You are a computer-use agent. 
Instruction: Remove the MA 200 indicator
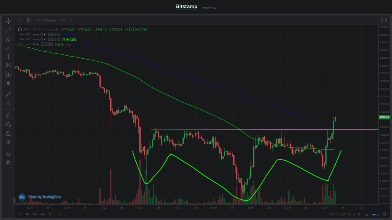pos(58,35)
